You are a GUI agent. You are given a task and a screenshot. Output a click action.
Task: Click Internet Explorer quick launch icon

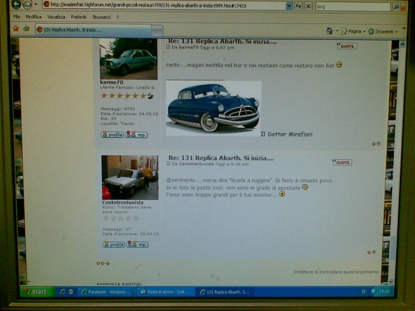pyautogui.click(x=62, y=292)
